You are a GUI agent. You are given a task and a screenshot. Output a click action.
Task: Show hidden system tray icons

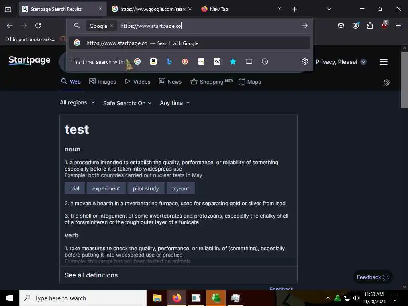[328, 298]
